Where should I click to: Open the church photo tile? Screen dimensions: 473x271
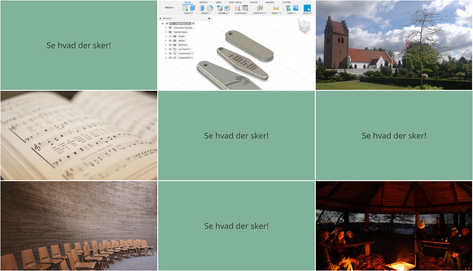[x=394, y=45]
